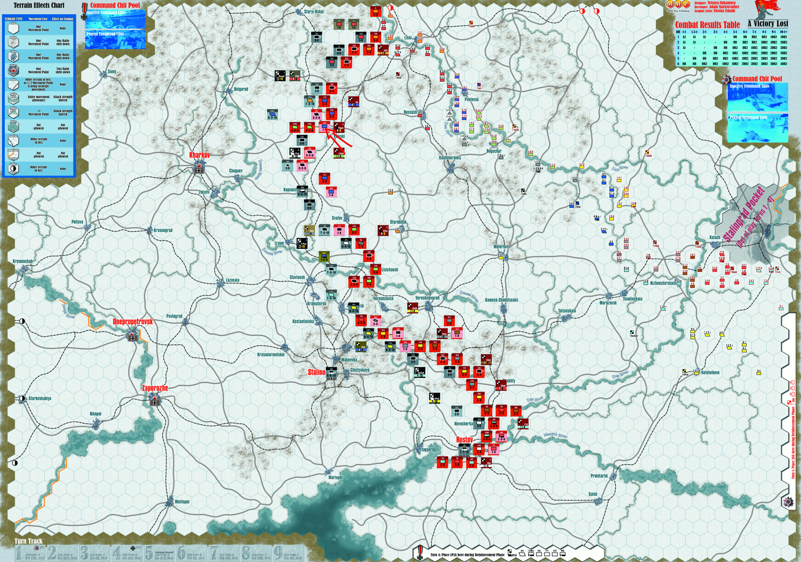Select Turn 4 box on Turn Track

click(127, 553)
